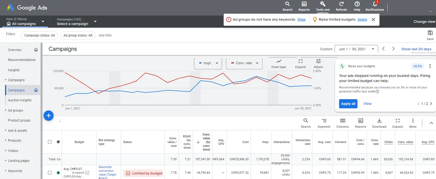
Task: Open Product groups in the sidebar
Action: [x=19, y=120]
